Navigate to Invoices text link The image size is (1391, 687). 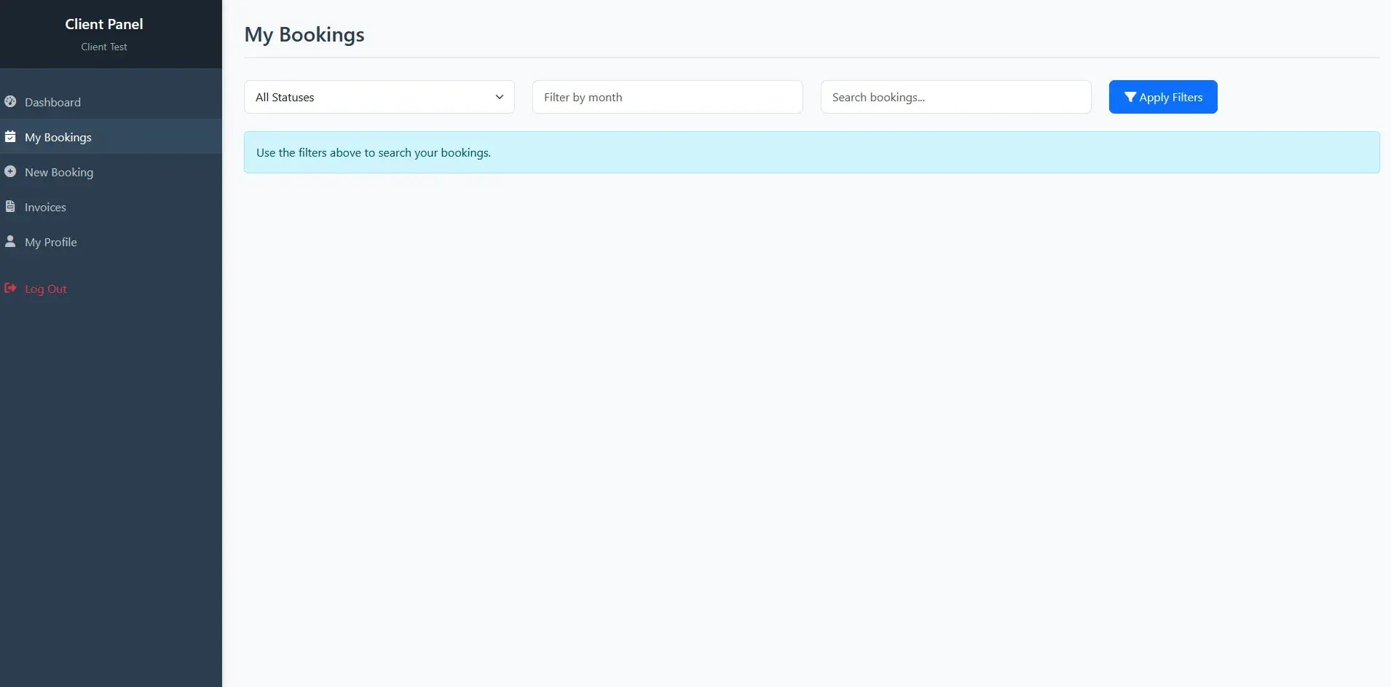click(x=45, y=207)
